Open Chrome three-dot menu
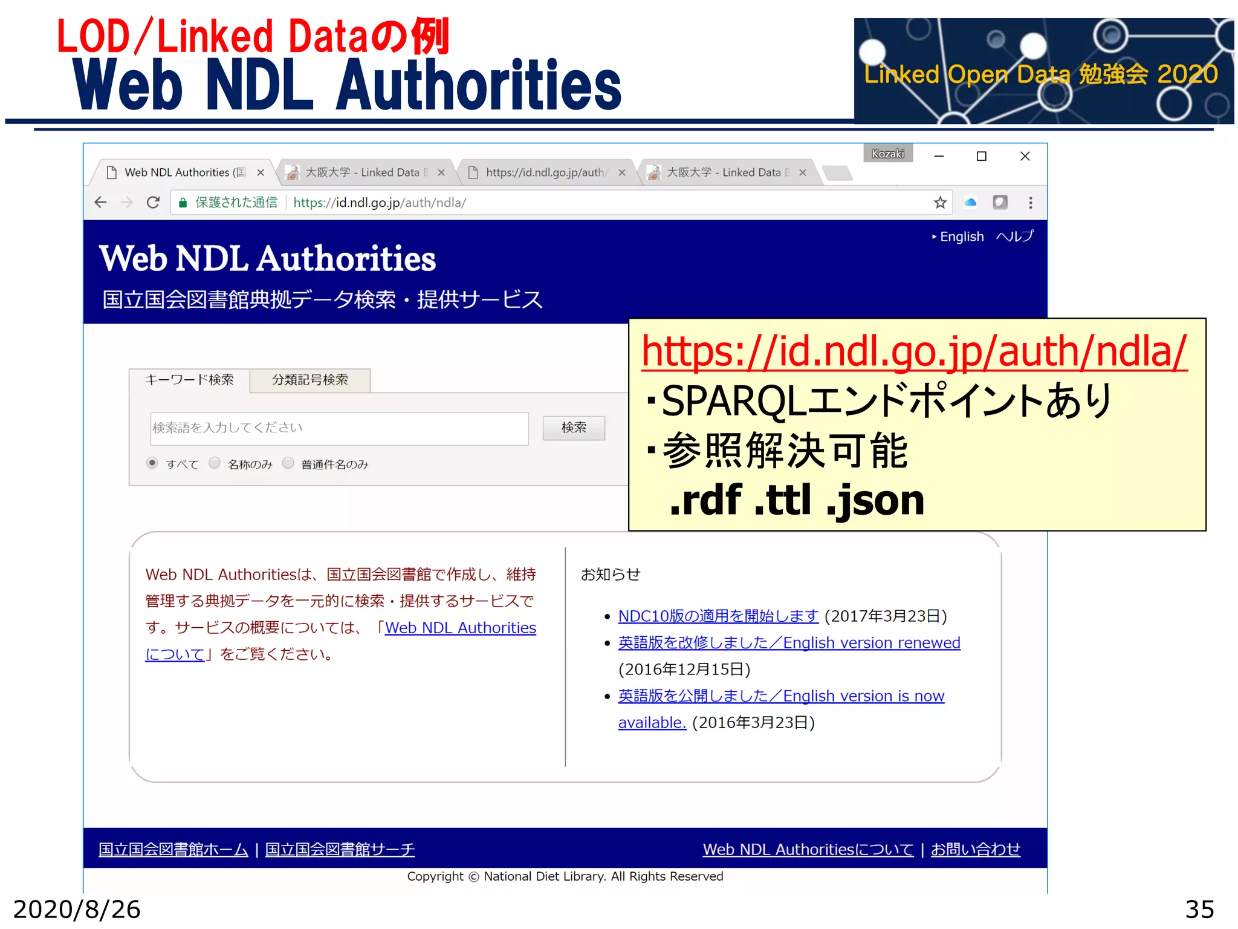Image resolution: width=1238 pixels, height=929 pixels. point(1031,203)
